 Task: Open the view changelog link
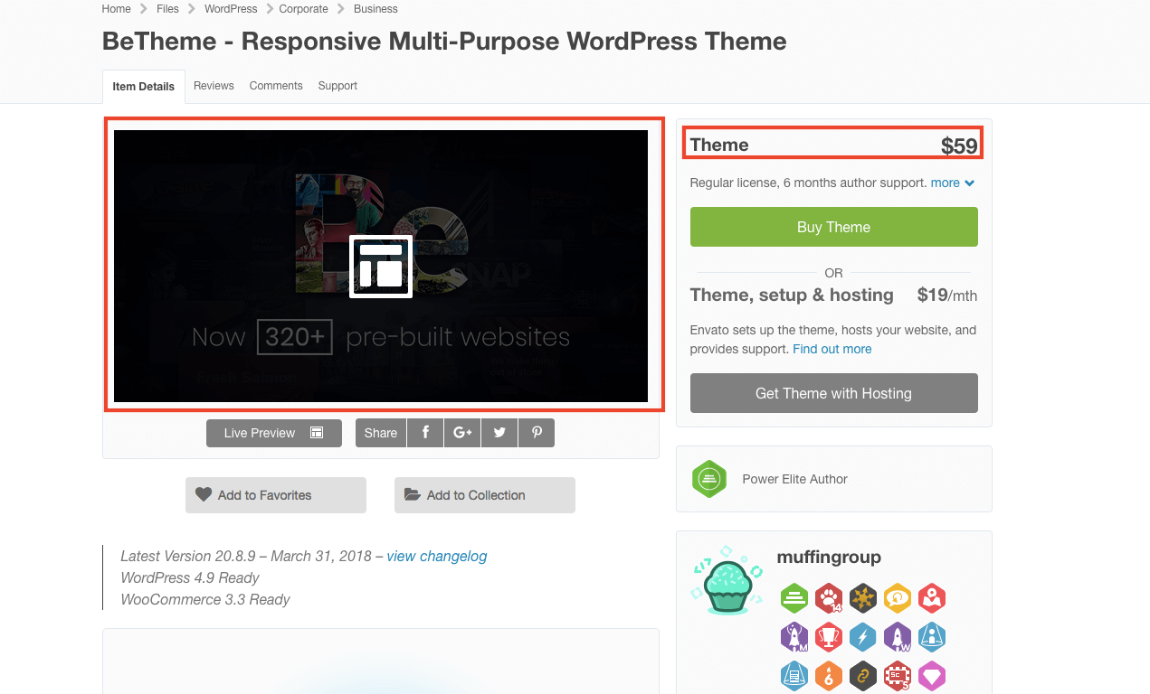click(436, 556)
